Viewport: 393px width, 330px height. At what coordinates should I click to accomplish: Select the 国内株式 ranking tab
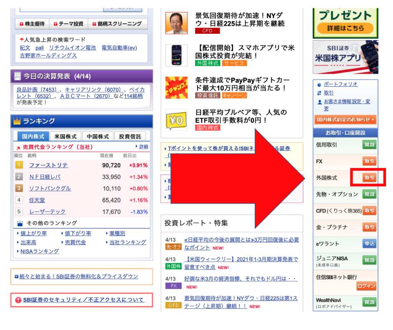click(33, 136)
